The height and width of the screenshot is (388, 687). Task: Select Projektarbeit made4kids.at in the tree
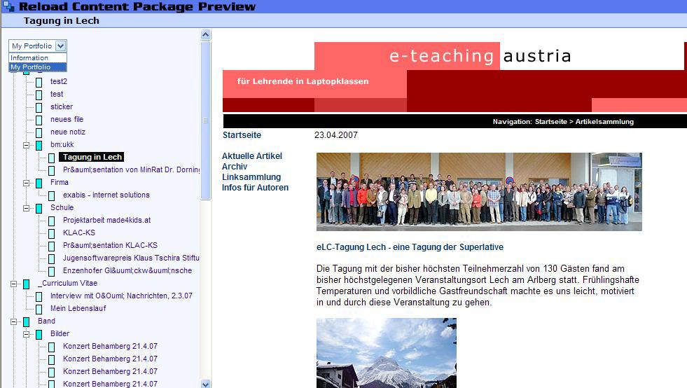tap(106, 221)
